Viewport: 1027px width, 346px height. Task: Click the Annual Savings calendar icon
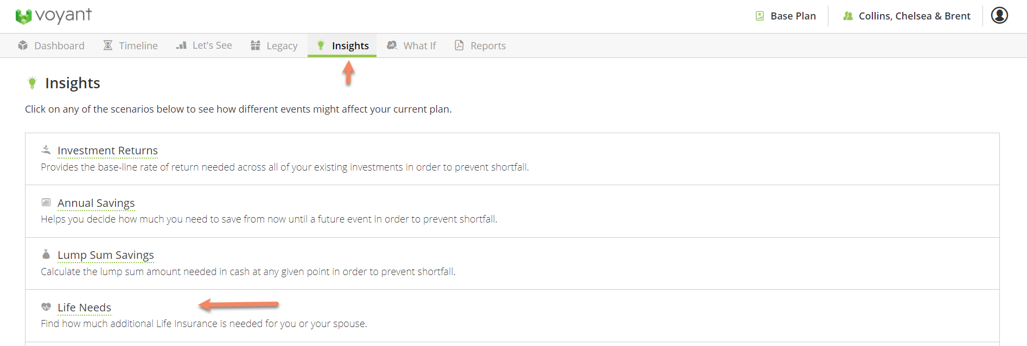click(46, 202)
